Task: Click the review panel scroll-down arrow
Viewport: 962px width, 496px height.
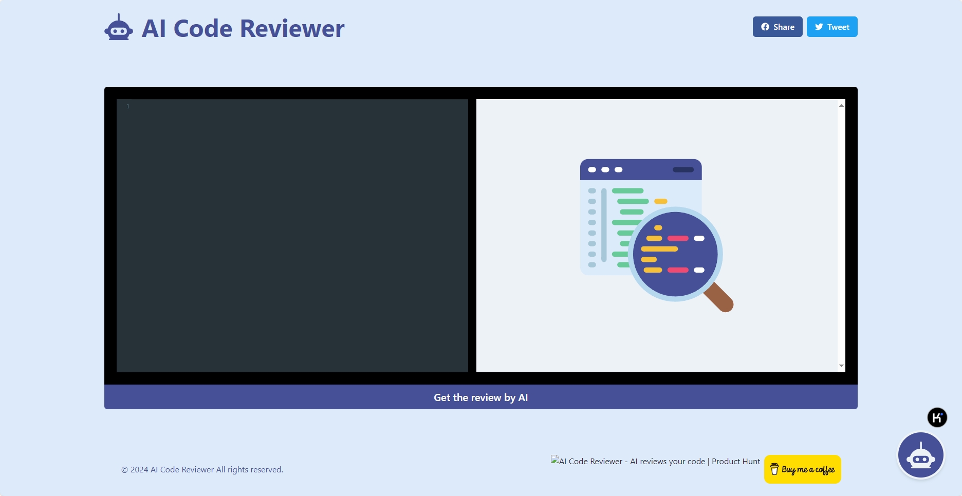Action: tap(841, 366)
